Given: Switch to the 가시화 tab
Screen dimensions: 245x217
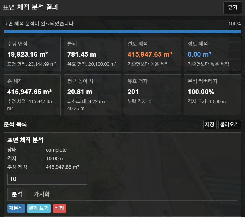Looking at the screenshot, I should coord(42,194).
